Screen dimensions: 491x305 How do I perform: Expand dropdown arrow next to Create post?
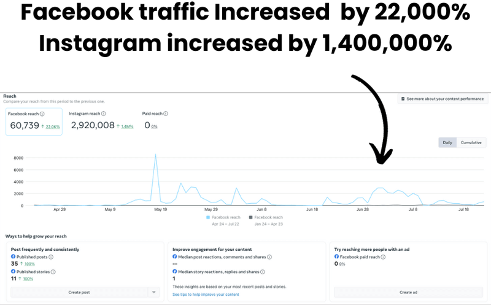(154, 292)
